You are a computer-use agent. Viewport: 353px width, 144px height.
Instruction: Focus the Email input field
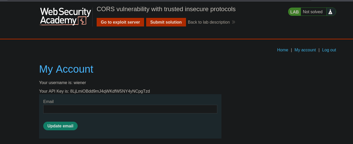(130, 109)
